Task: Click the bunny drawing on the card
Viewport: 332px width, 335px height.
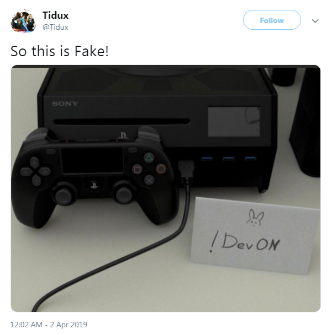Action: click(255, 218)
